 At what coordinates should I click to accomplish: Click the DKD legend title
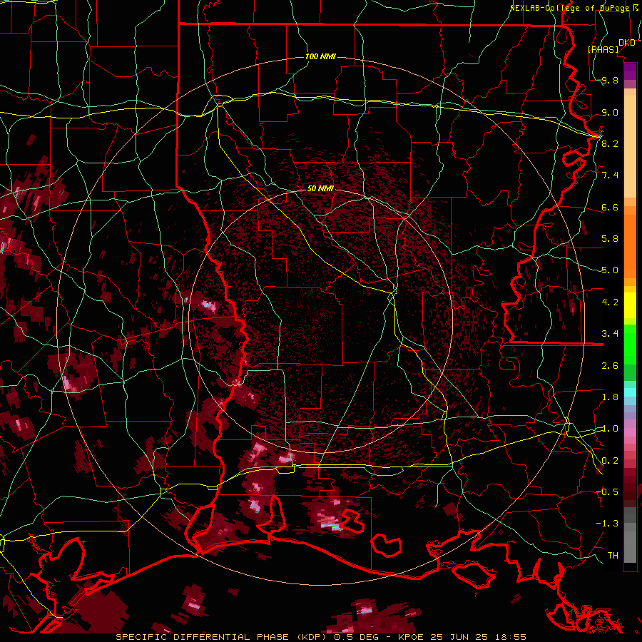click(626, 43)
